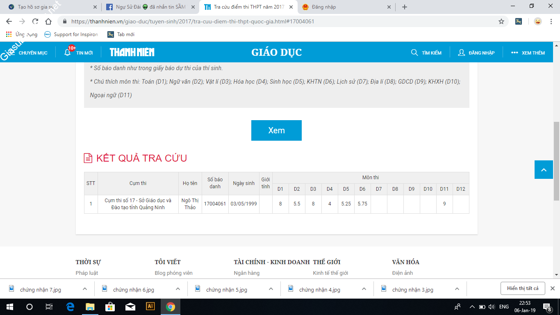The height and width of the screenshot is (315, 560).
Task: Click the Tìm kiếm search icon
Action: pyautogui.click(x=414, y=52)
